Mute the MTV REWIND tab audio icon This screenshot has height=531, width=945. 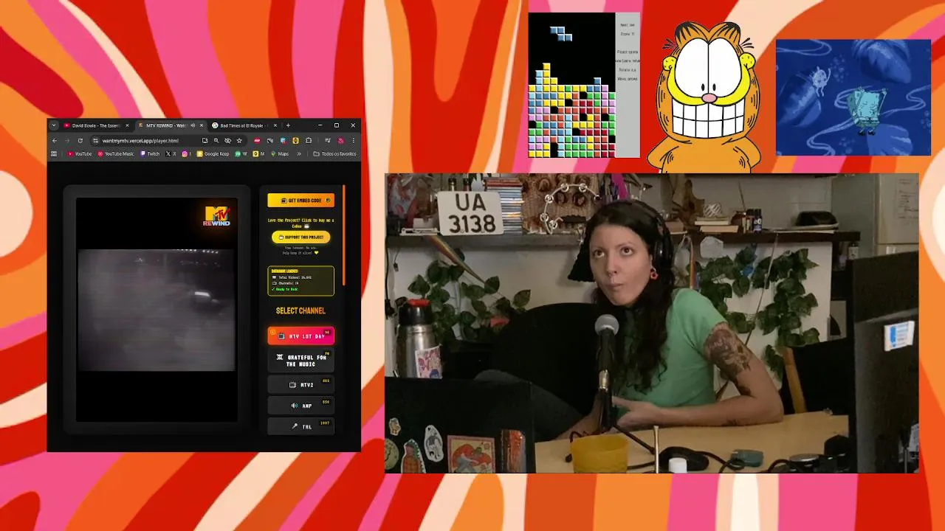[193, 125]
